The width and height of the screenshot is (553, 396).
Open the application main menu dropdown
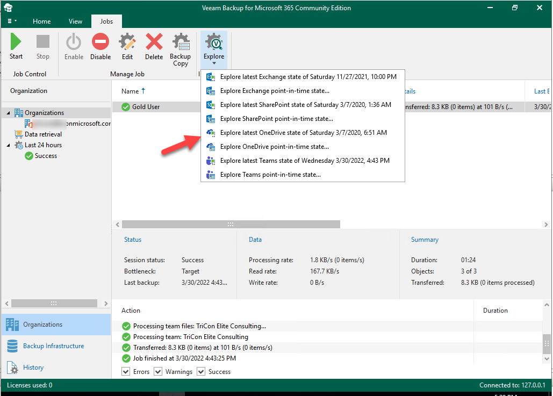(12, 21)
